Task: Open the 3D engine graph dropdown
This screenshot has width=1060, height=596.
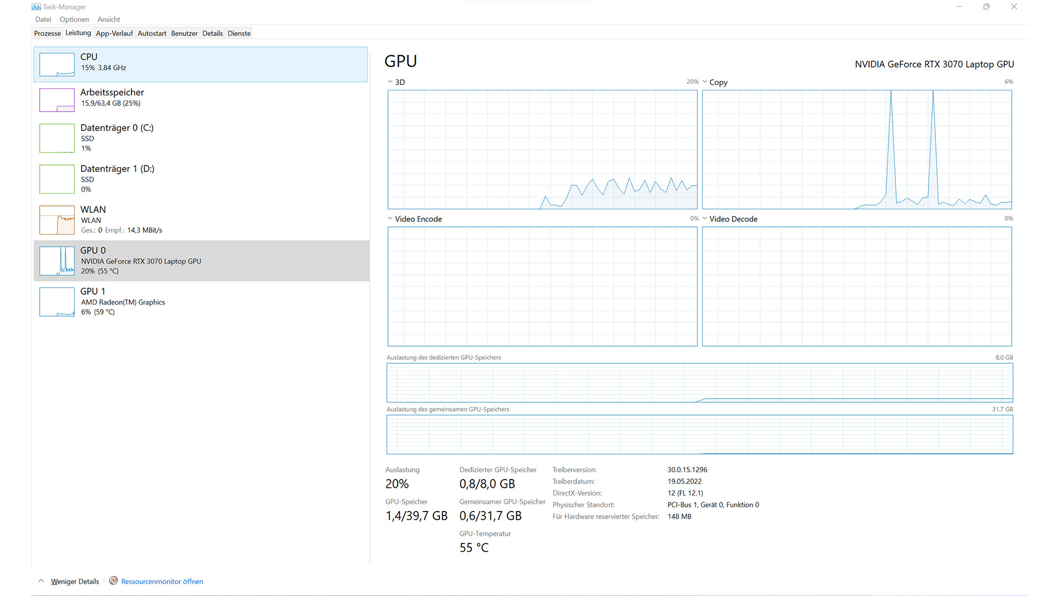Action: (390, 82)
